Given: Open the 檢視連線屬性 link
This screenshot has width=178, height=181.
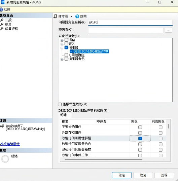Looking at the screenshot, I should tap(10, 144).
